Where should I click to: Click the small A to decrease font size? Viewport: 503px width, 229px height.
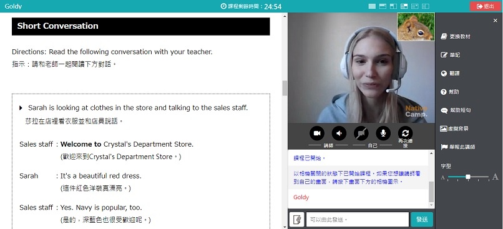443,177
